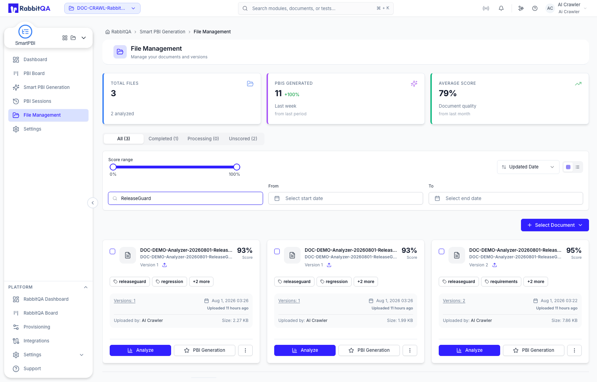Open the help question mark icon

click(x=535, y=8)
